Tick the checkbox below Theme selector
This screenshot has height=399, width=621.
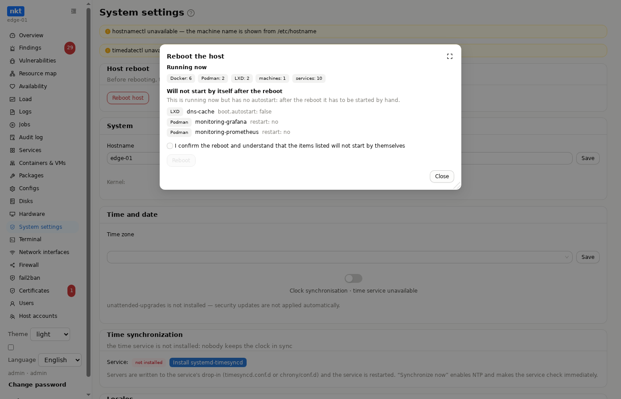click(11, 348)
